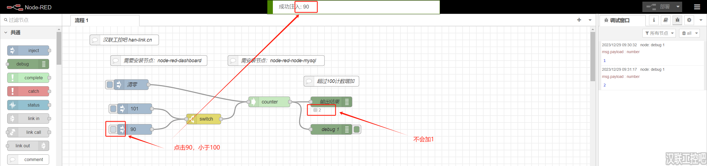Click debug message value 2

click(x=605, y=85)
